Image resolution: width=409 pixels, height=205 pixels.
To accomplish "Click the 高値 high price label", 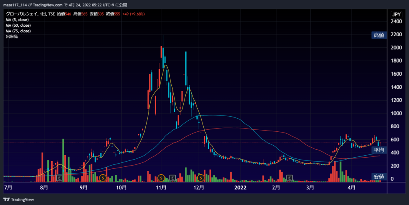I will (x=379, y=35).
